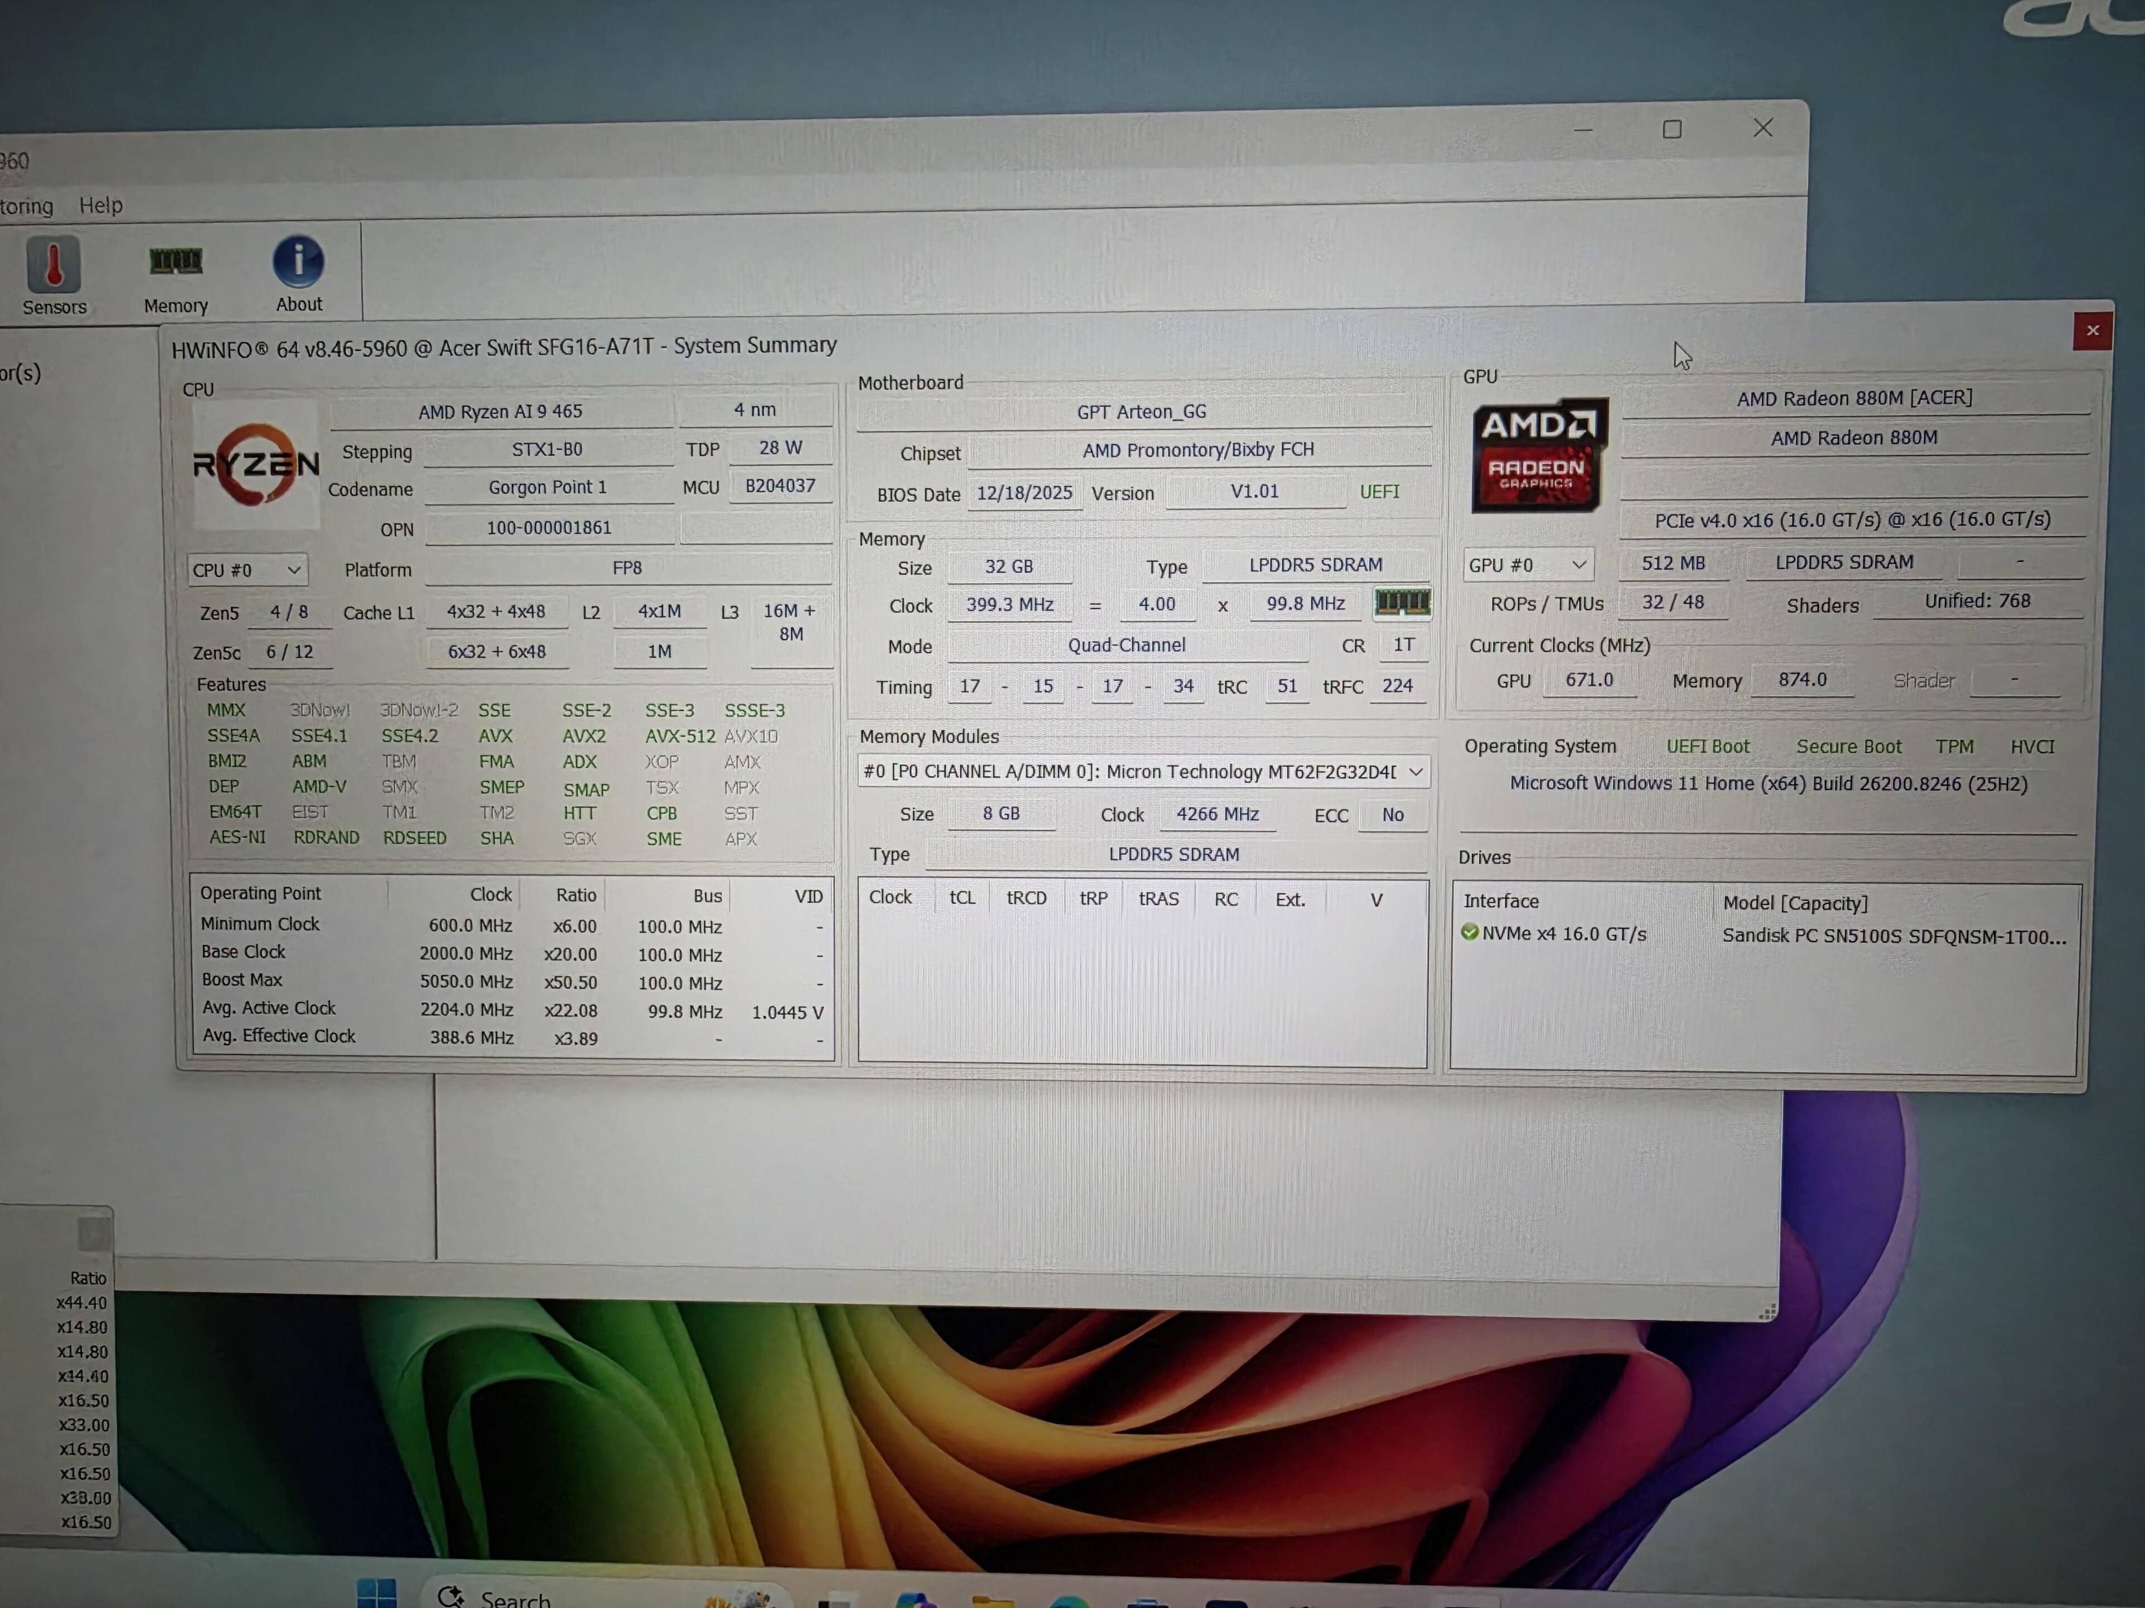The height and width of the screenshot is (1608, 2145).
Task: Click the green check icon beside NVMe
Action: pyautogui.click(x=1470, y=932)
